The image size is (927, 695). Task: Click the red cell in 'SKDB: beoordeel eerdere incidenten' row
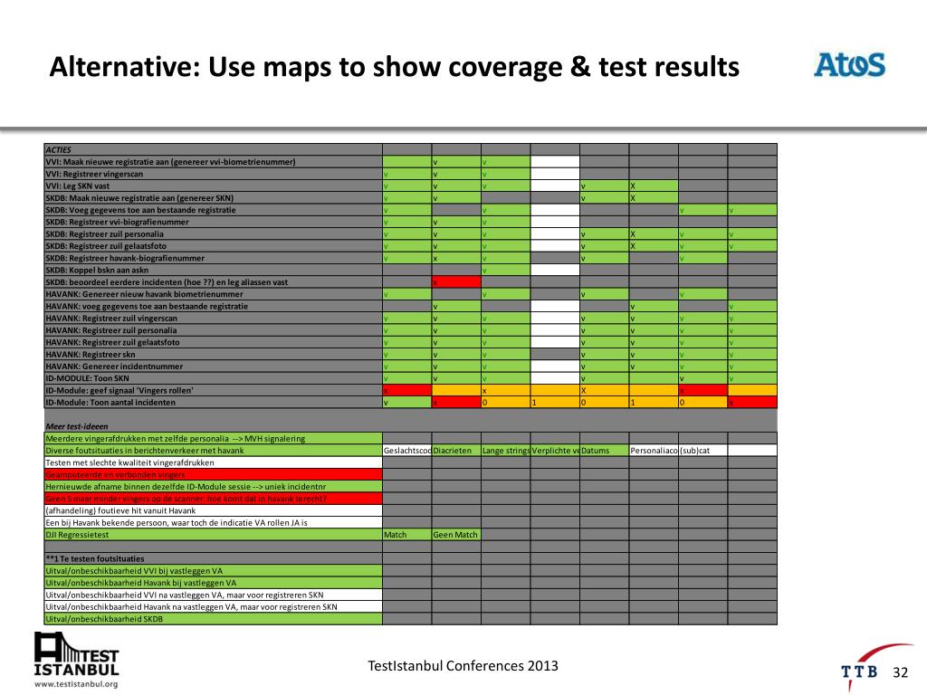456,282
